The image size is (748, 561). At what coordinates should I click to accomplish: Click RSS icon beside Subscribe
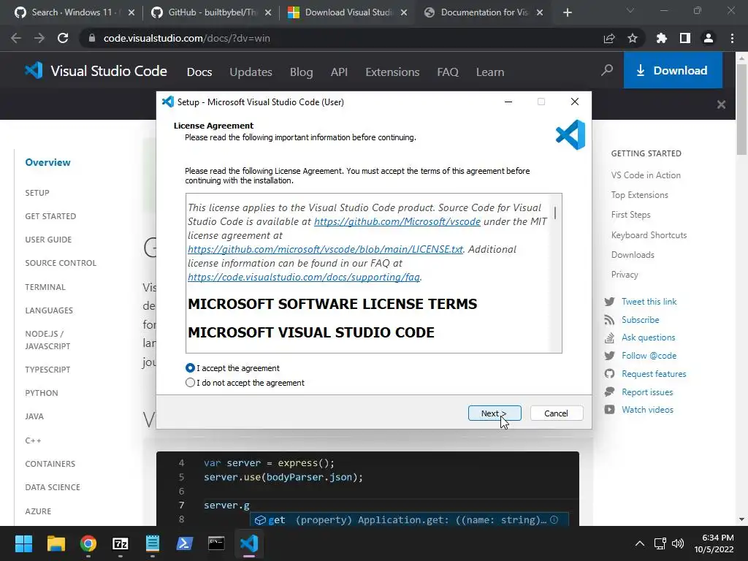609,320
